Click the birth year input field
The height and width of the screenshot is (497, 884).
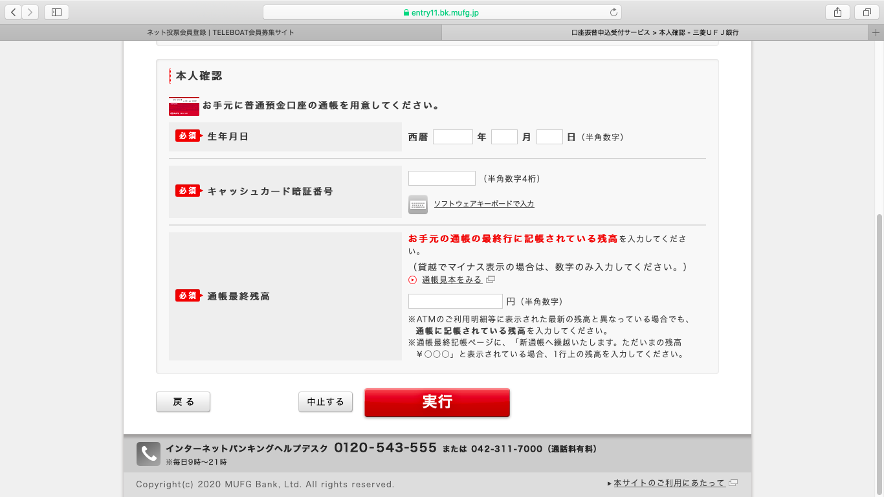[452, 137]
